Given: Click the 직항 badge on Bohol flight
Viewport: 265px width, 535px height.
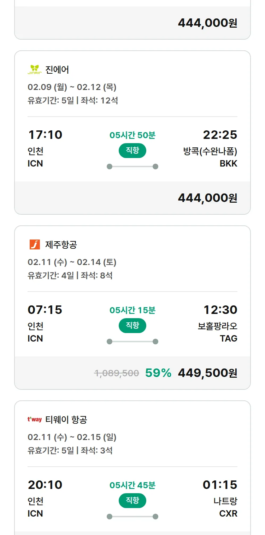Looking at the screenshot, I should (x=132, y=326).
